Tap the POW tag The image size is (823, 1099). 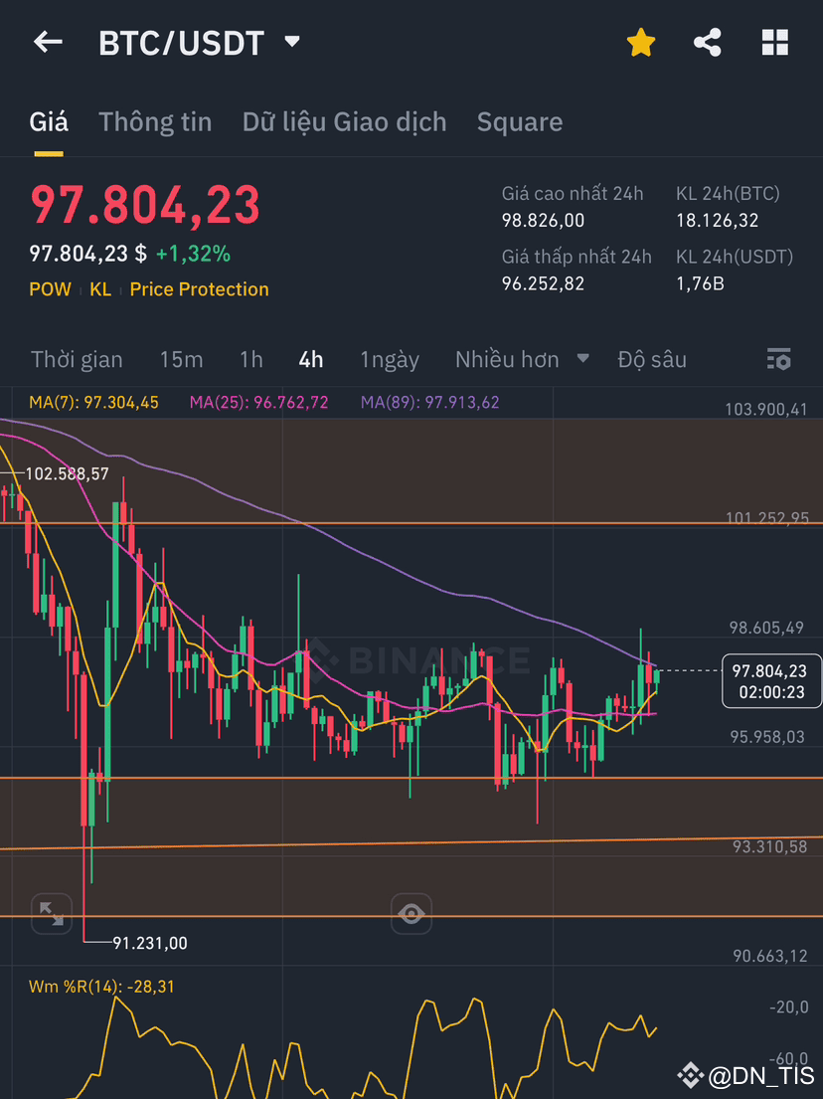point(51,289)
